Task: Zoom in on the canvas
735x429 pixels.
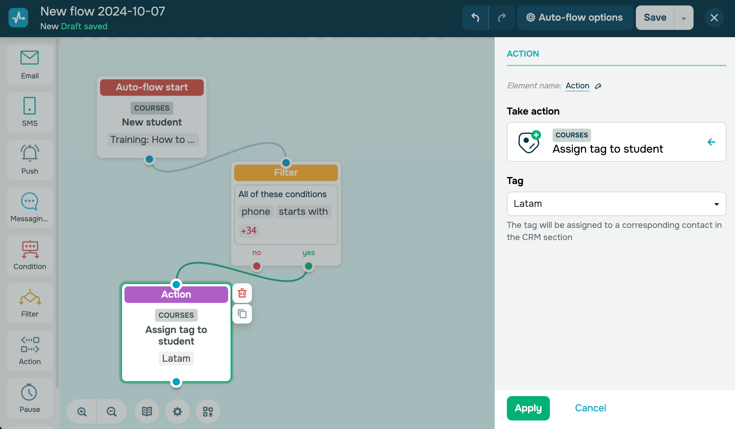Action: tap(82, 412)
